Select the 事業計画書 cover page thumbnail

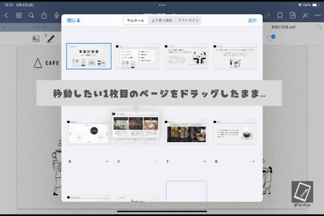coord(89,56)
